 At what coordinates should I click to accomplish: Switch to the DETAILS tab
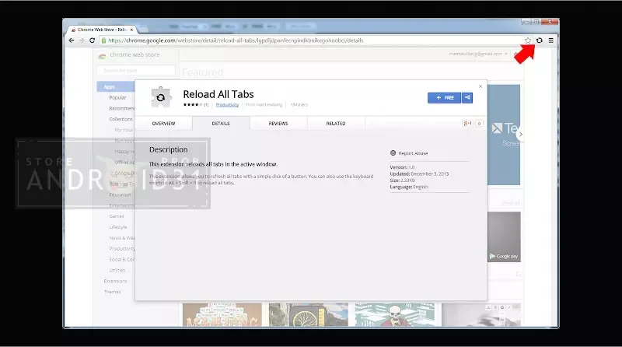coord(221,124)
